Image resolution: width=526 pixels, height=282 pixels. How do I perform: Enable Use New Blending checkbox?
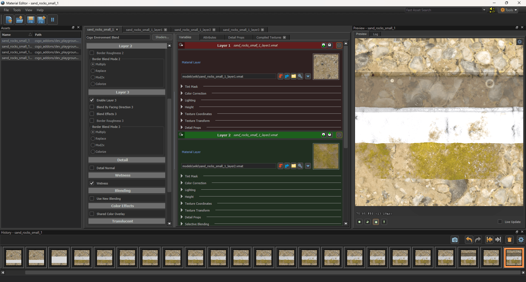(x=92, y=198)
